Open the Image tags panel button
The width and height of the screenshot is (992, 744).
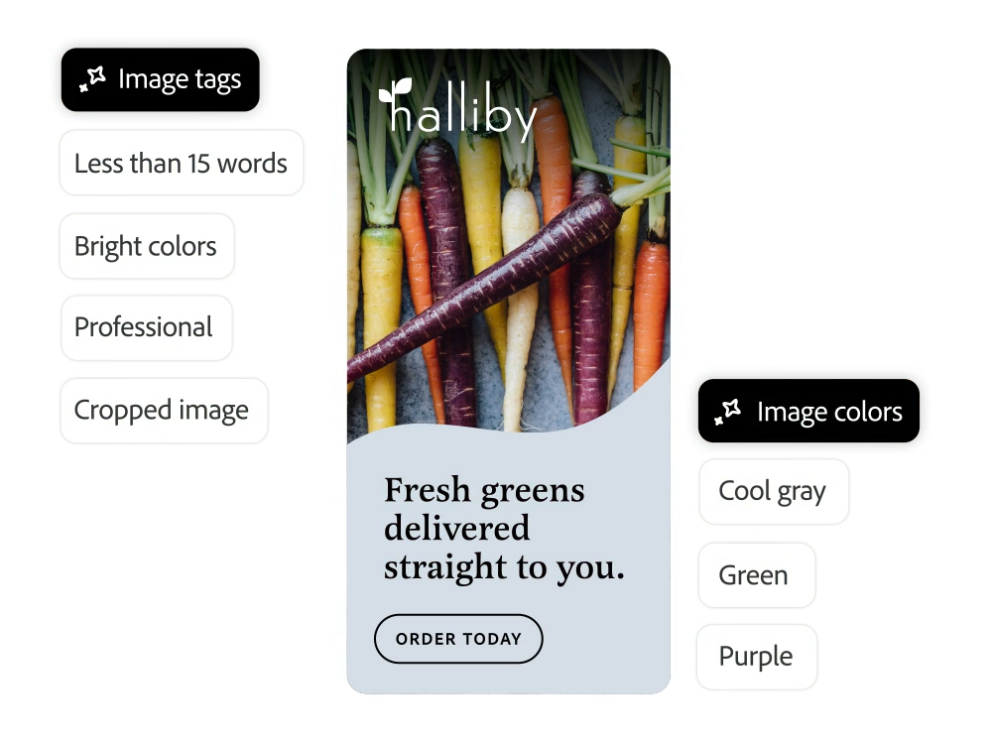[160, 79]
